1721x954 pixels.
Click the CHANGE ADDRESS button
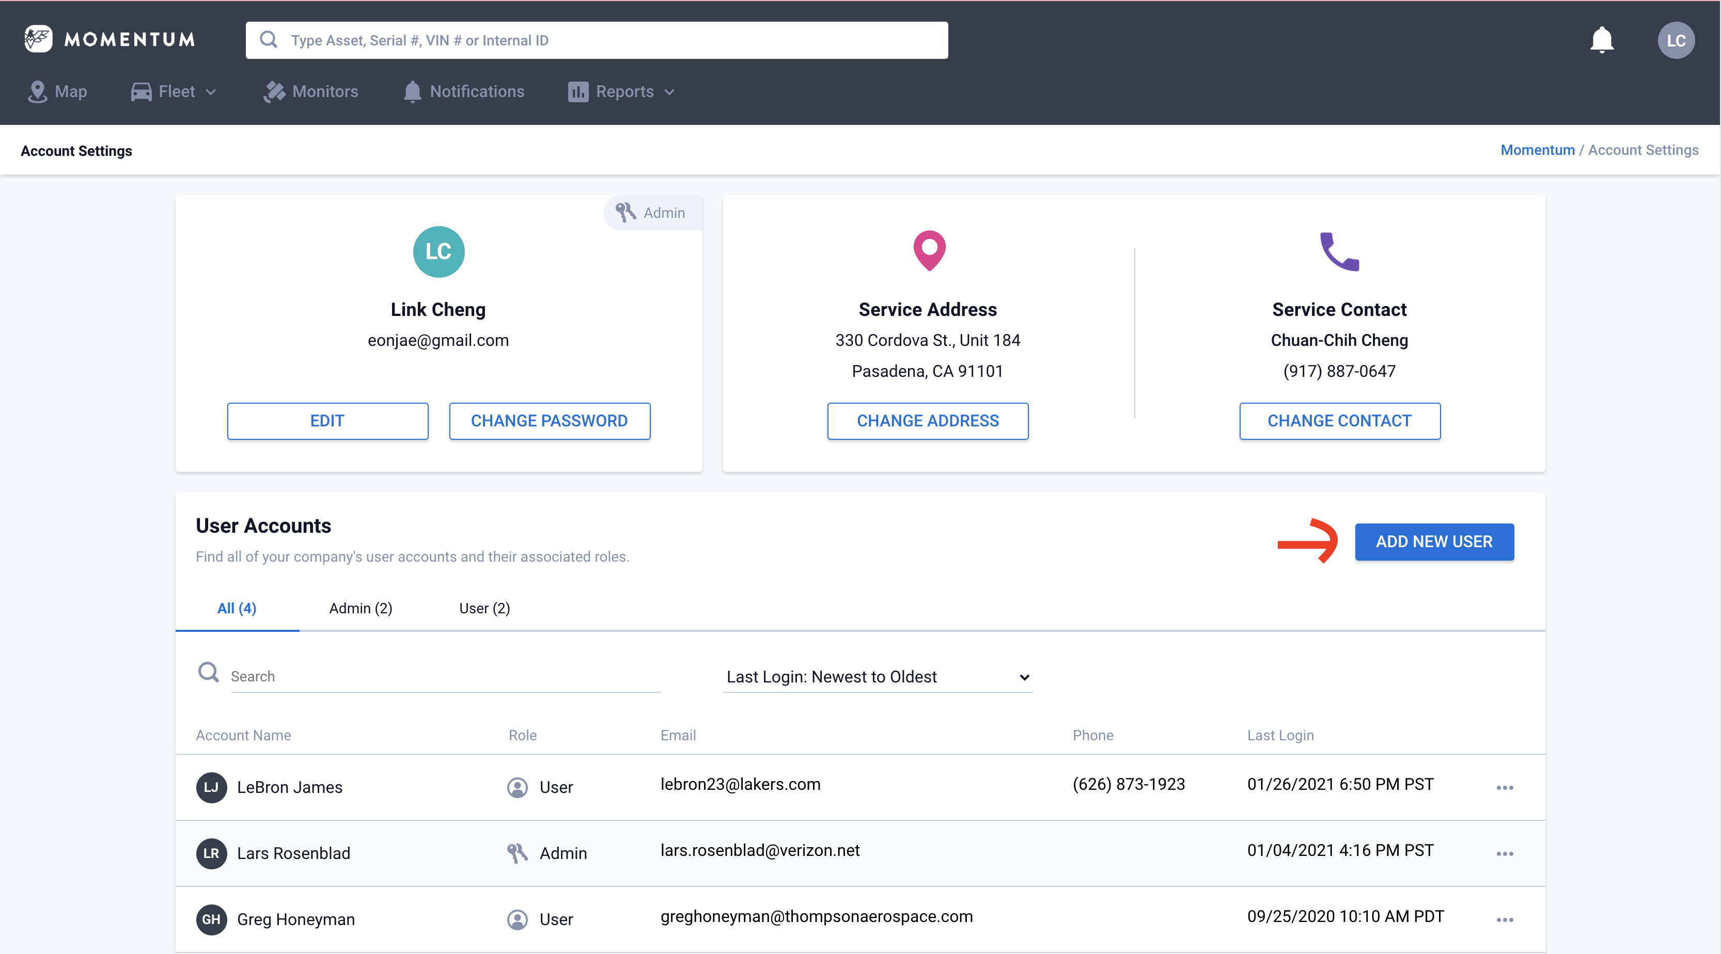(x=927, y=421)
